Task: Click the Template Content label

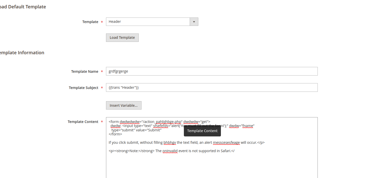Action: [x=83, y=121]
